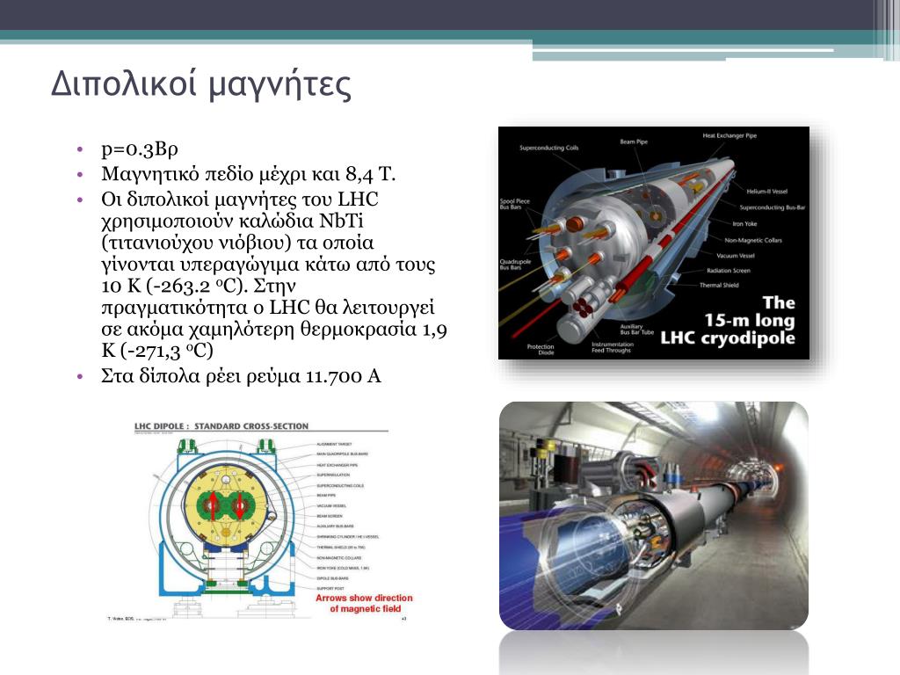Click "The 15-m long LHC cryodipole" caption
The height and width of the screenshot is (675, 900).
click(x=729, y=320)
